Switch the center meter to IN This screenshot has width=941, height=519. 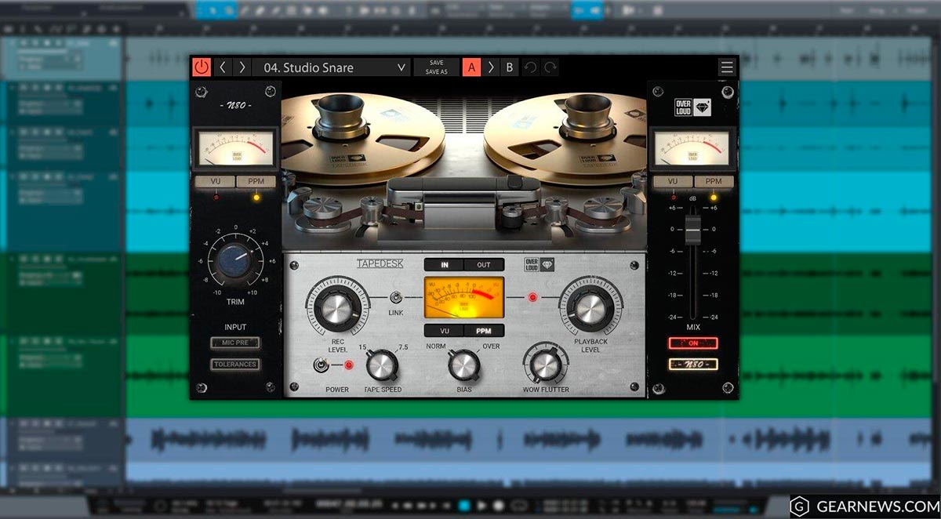[x=445, y=265]
